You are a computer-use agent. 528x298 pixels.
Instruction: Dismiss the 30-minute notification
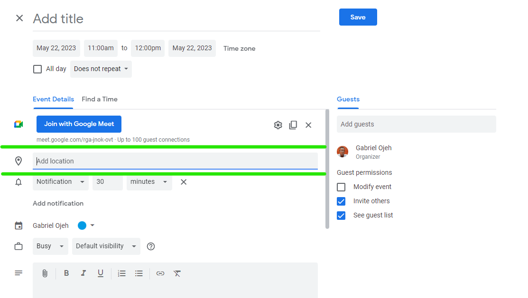pyautogui.click(x=184, y=181)
